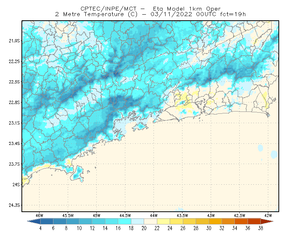Click the yellow swatch between 24 and 26
The image size is (301, 232).
tap(176, 221)
